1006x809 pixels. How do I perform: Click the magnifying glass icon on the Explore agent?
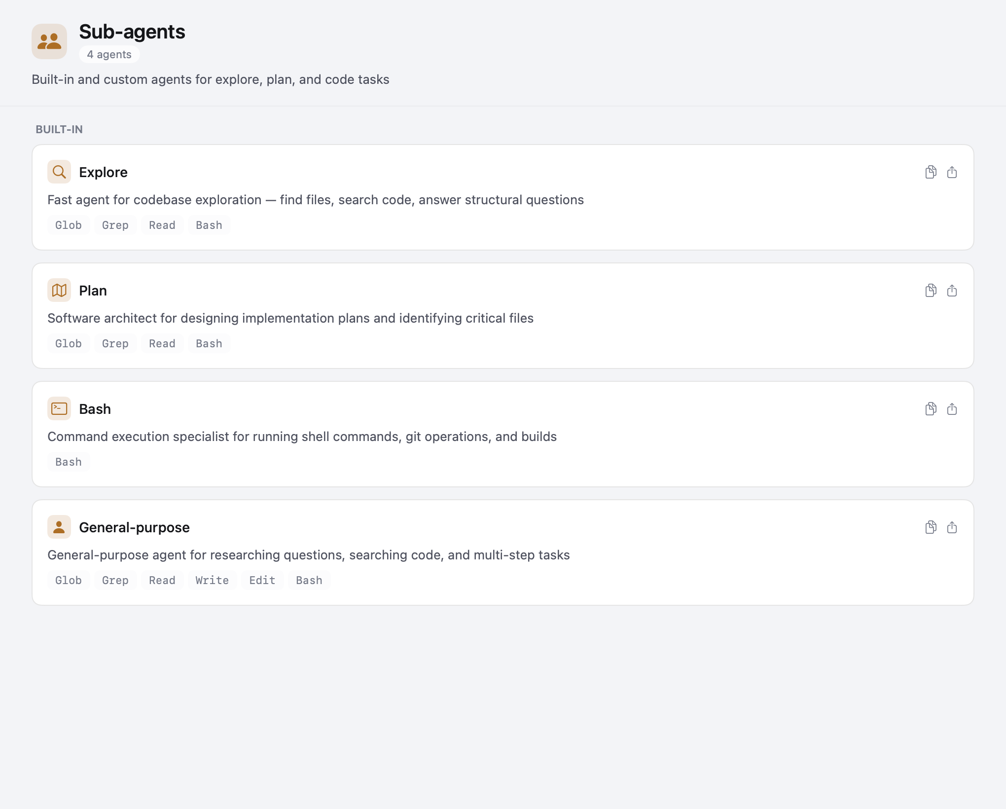point(59,172)
